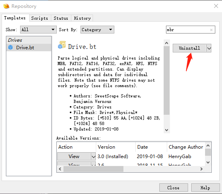Click the versions horizontal scrollbar thumb
This screenshot has height=194, width=222.
point(93,169)
